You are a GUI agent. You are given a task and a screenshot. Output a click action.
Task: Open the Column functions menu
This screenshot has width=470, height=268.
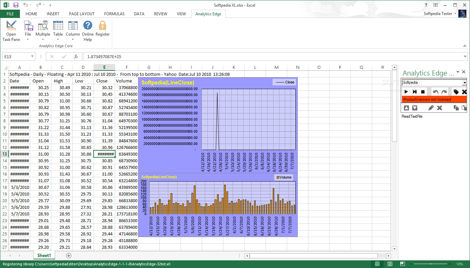[x=73, y=31]
